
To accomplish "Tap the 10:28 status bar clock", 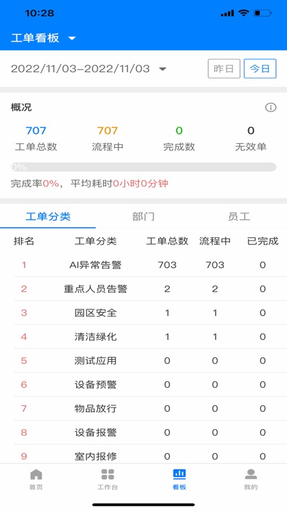I will click(x=39, y=13).
